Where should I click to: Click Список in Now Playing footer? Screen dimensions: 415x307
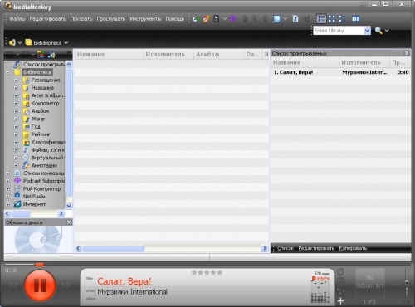click(286, 248)
